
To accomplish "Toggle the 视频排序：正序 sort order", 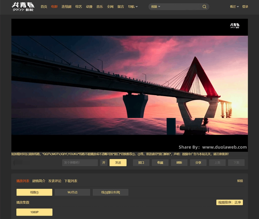I will coord(230,202).
